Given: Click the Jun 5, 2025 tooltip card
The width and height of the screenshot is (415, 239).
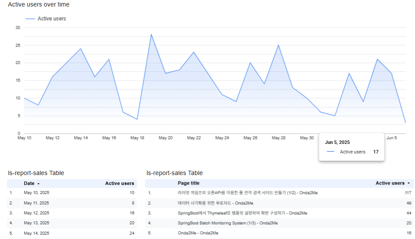Looking at the screenshot, I should click(x=352, y=147).
